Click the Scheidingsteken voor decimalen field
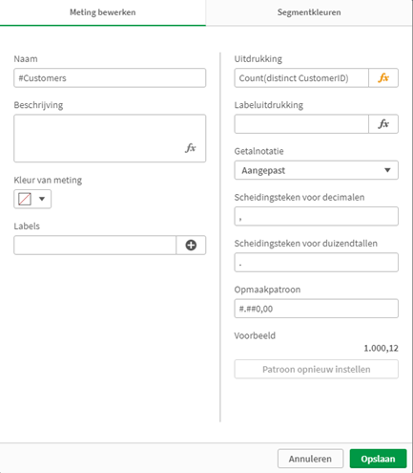Screen dimensions: 413x473 [317, 216]
